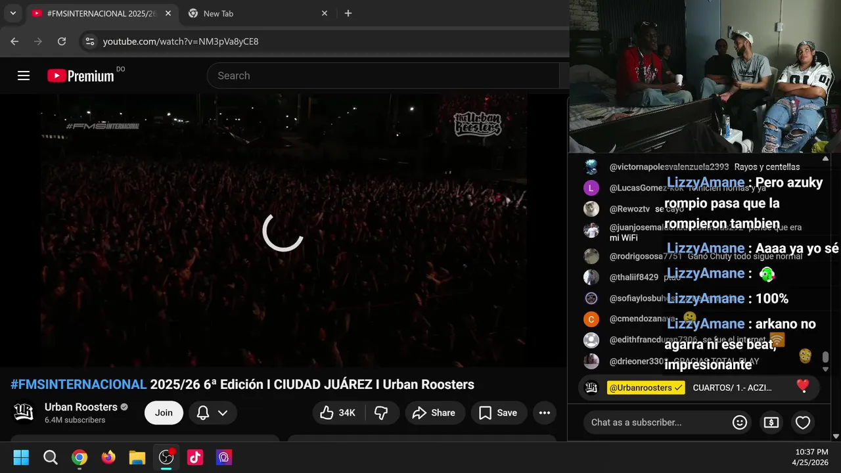Image resolution: width=841 pixels, height=473 pixels.
Task: Click the Urban Roosters channel avatar
Action: pos(24,413)
